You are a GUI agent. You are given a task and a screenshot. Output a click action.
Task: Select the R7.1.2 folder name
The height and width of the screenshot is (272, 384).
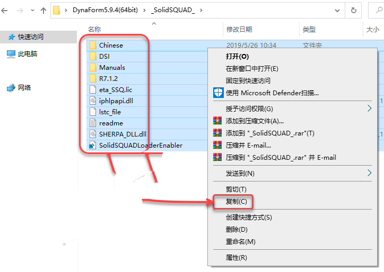click(x=108, y=79)
